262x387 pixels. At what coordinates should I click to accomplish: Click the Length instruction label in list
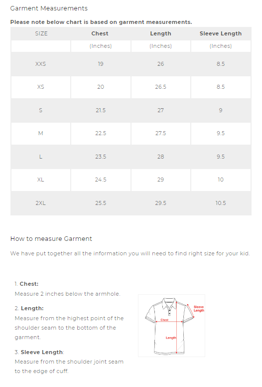coord(32,308)
